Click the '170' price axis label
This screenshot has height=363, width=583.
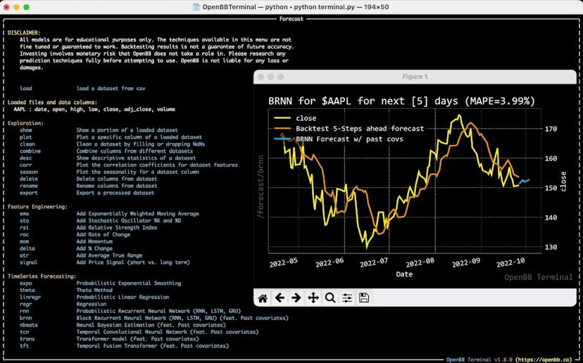[551, 129]
